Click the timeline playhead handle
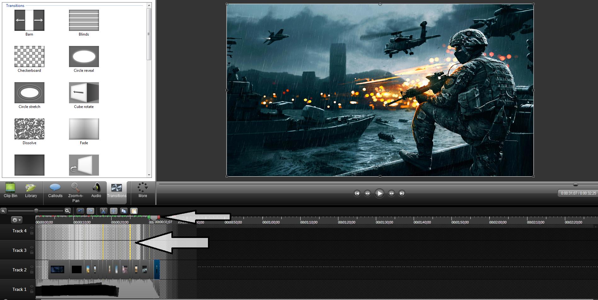The height and width of the screenshot is (300, 598). [154, 218]
